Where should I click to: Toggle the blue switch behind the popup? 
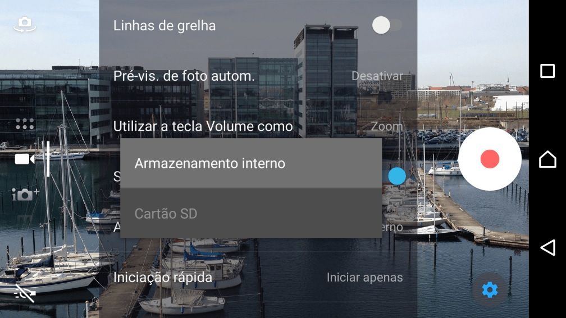coord(396,176)
